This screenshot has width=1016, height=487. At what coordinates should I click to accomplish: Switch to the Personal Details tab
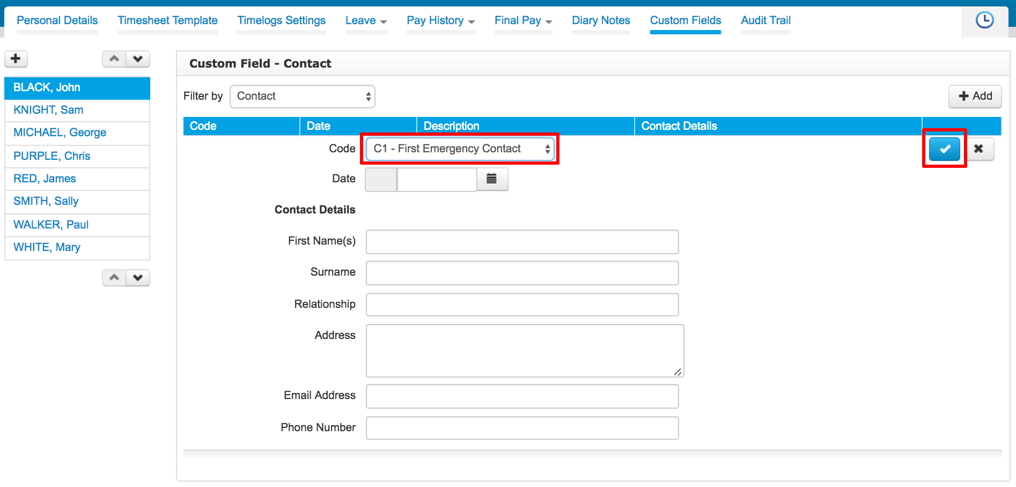[57, 20]
